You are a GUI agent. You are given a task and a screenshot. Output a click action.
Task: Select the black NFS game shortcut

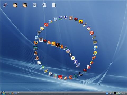pos(35,48)
